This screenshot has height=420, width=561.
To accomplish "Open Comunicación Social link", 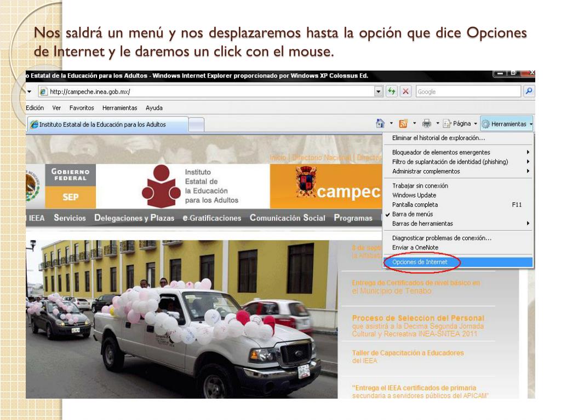I will click(287, 218).
